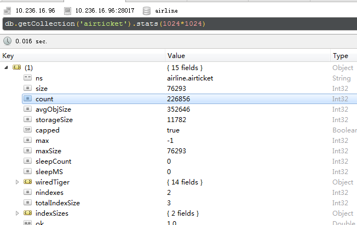Expand the wiredTiger object node
Viewport: 357px width, 225px height.
coord(17,182)
